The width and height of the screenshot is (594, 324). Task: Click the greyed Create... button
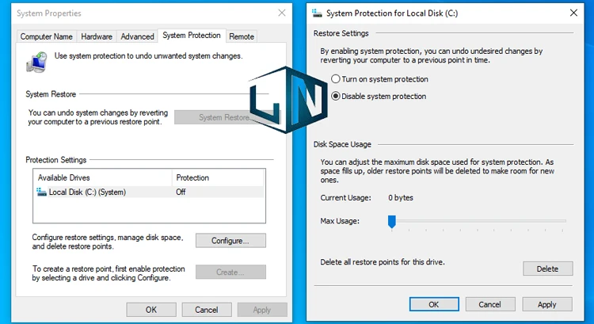click(230, 272)
